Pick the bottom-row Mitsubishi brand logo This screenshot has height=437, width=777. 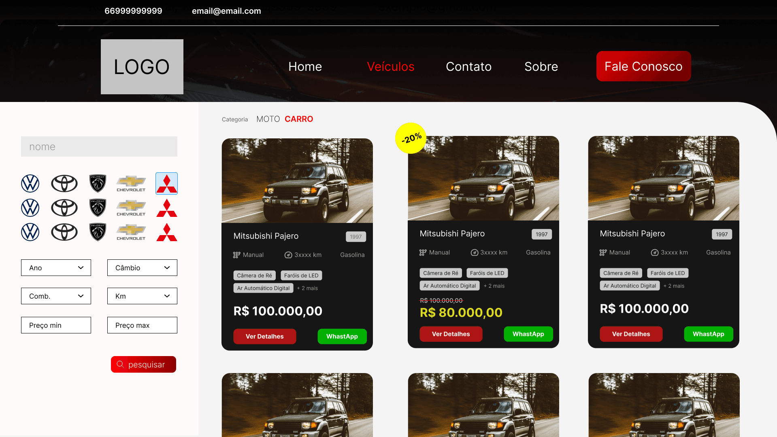(x=167, y=232)
